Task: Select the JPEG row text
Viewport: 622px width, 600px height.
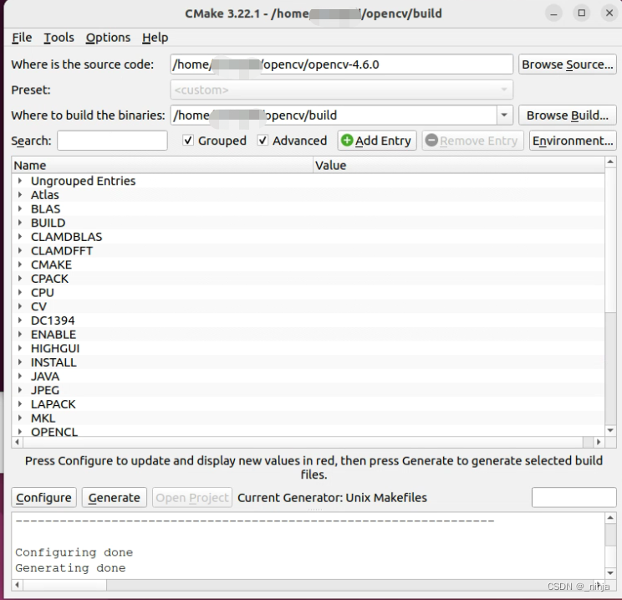Action: [x=45, y=390]
